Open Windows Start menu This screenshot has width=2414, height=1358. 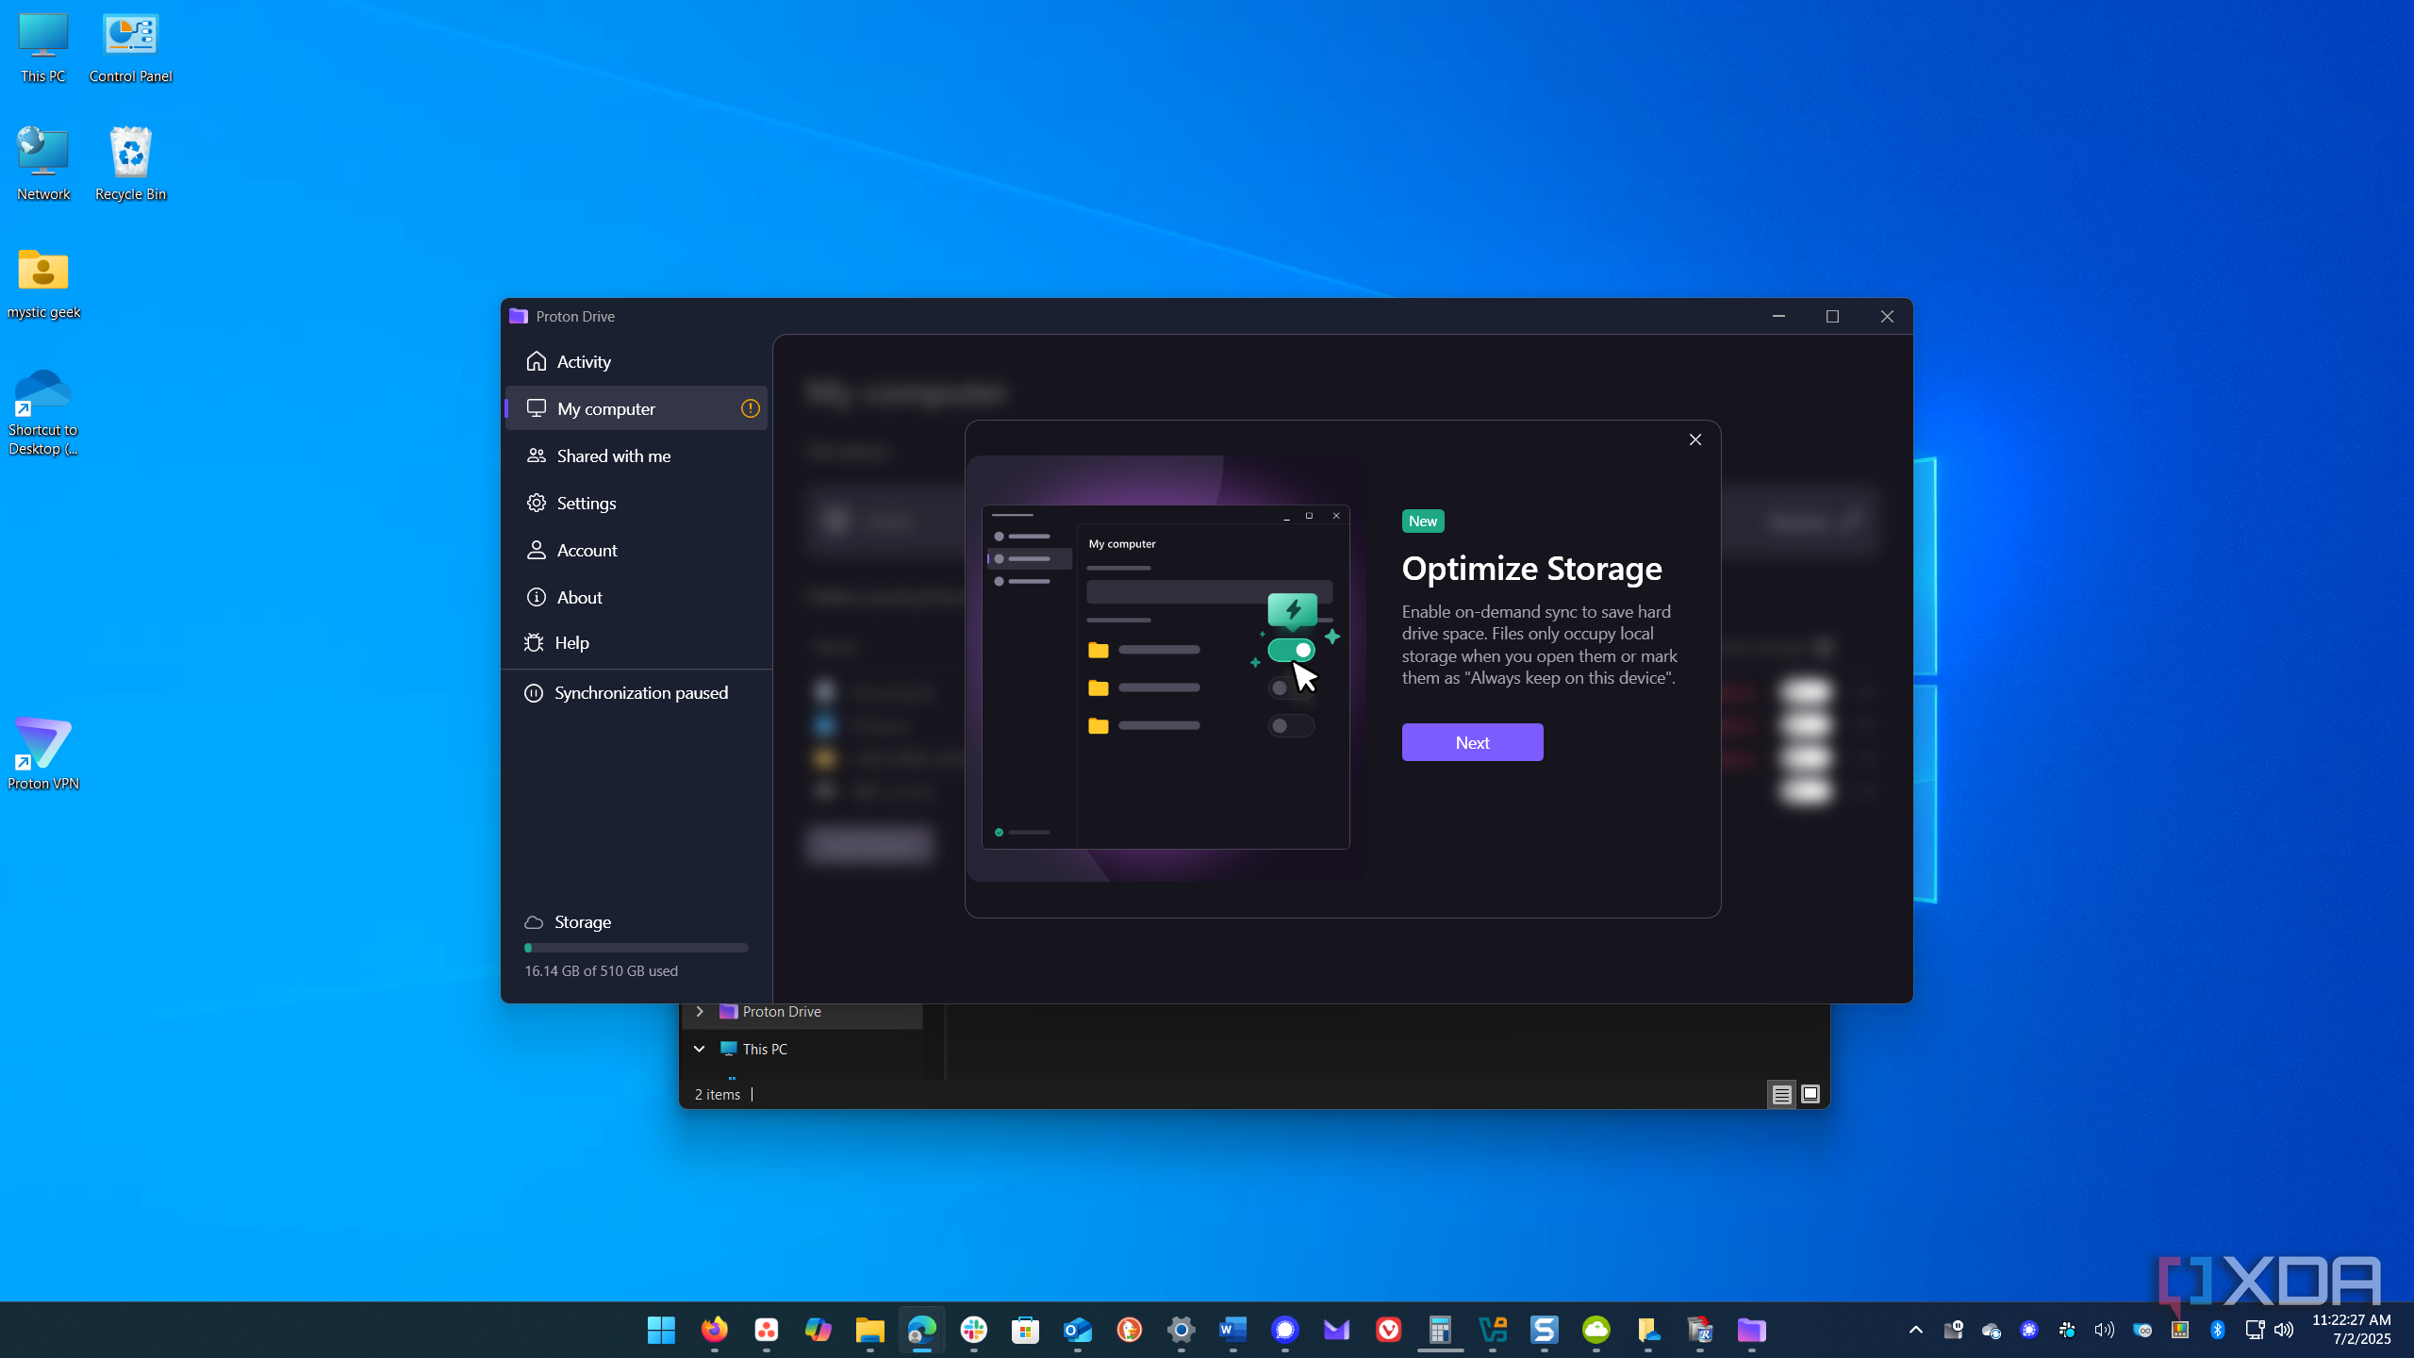661,1330
